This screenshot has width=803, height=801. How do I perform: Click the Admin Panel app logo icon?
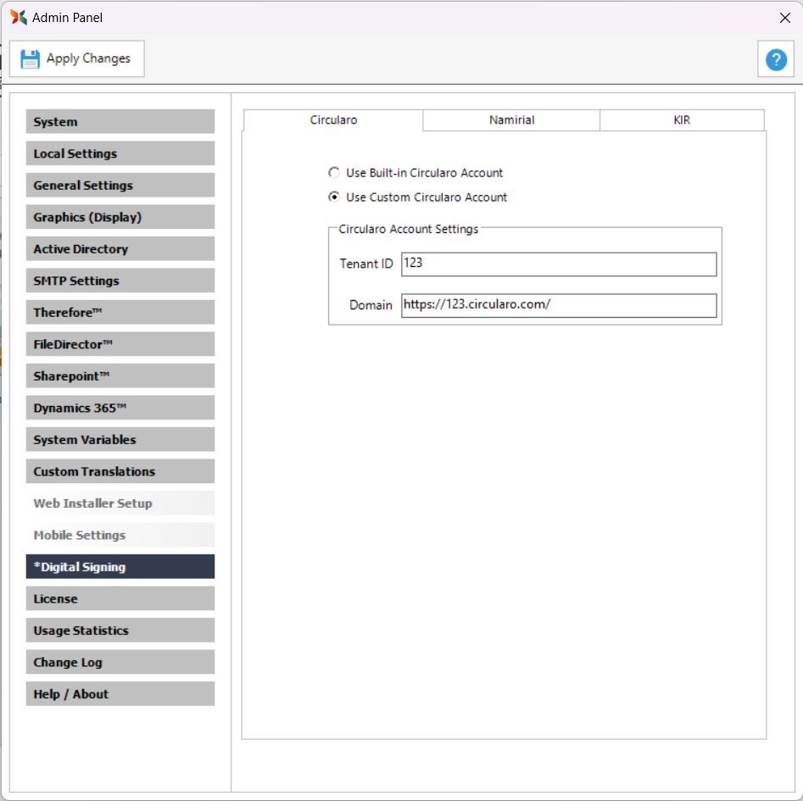[19, 18]
